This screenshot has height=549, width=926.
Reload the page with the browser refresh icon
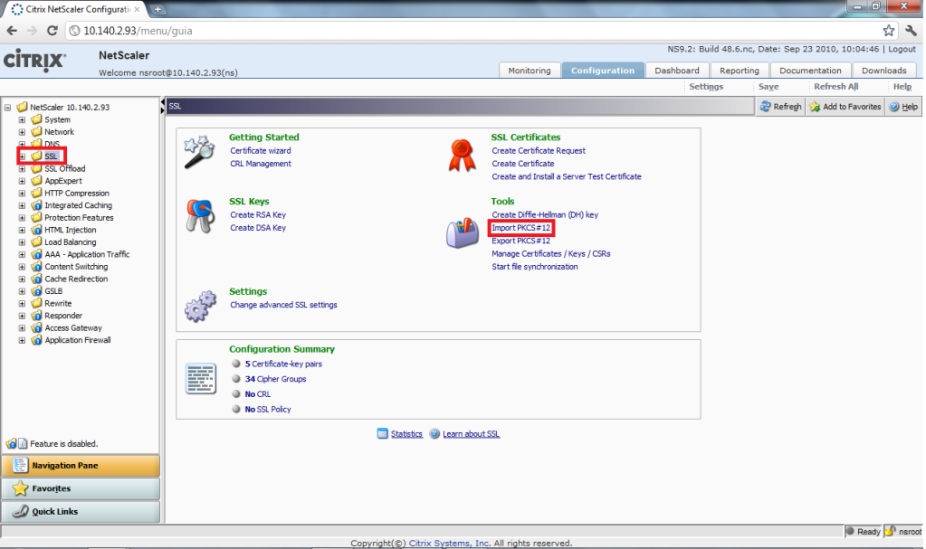(52, 31)
